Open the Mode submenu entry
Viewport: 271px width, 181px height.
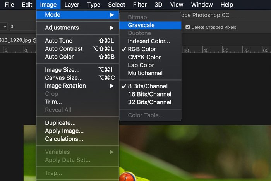click(x=53, y=15)
